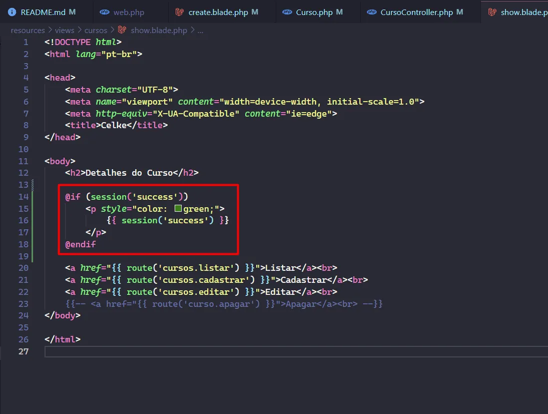Expand the cursos breadcrumb folder

(x=96, y=30)
